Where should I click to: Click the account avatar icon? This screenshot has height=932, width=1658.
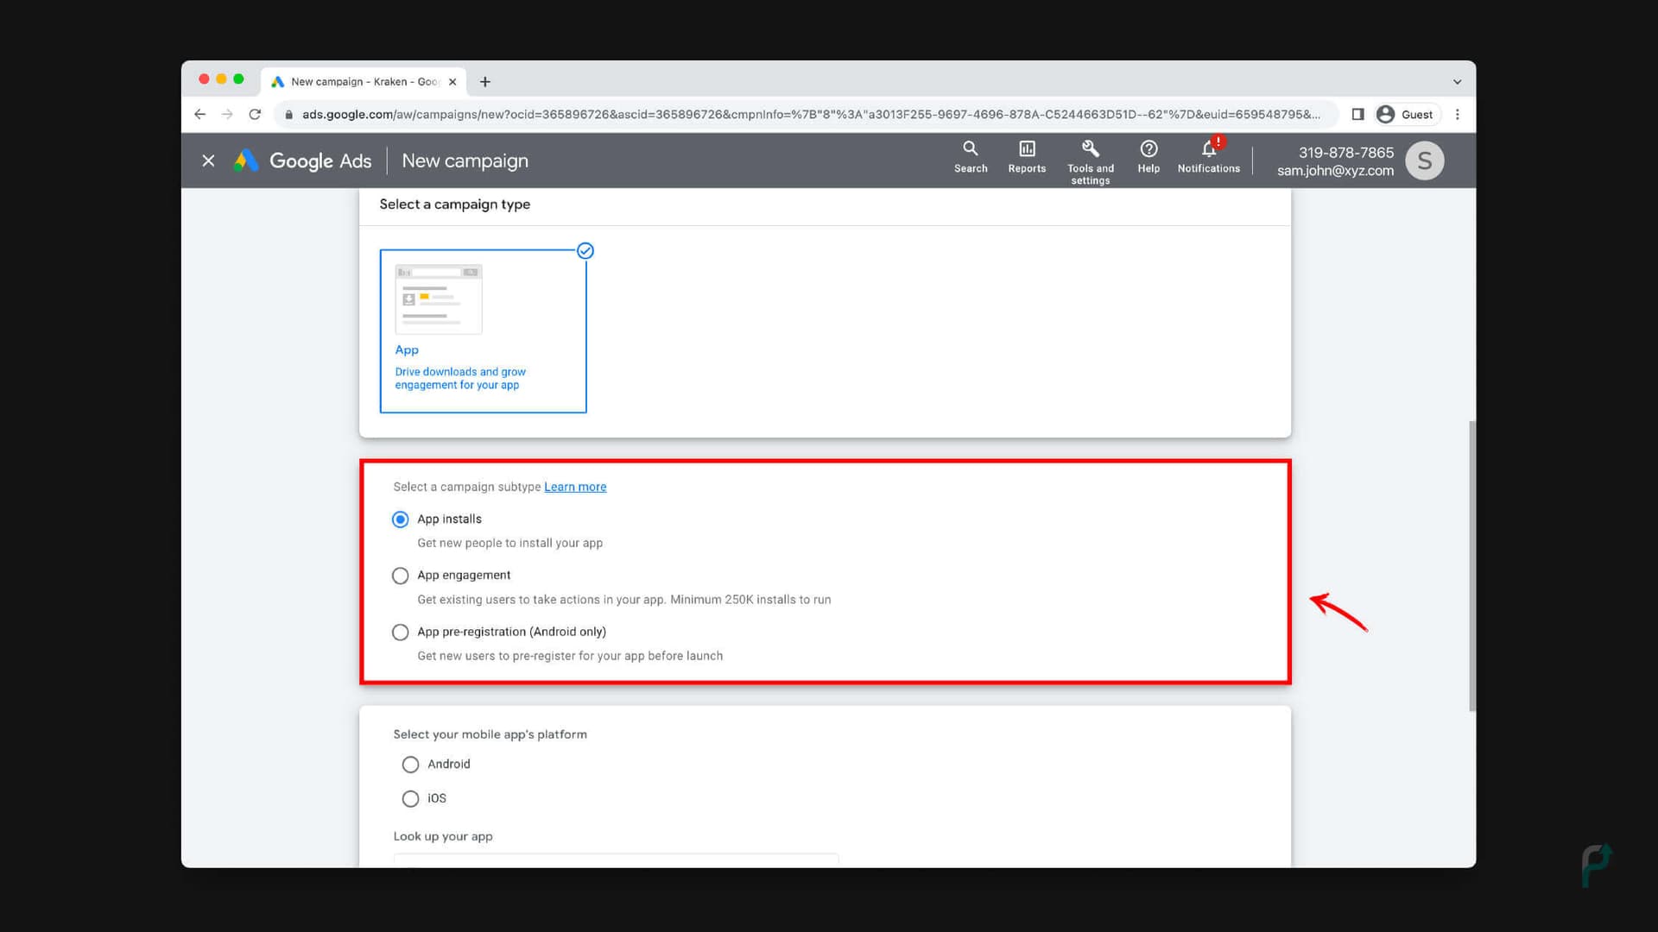coord(1425,160)
